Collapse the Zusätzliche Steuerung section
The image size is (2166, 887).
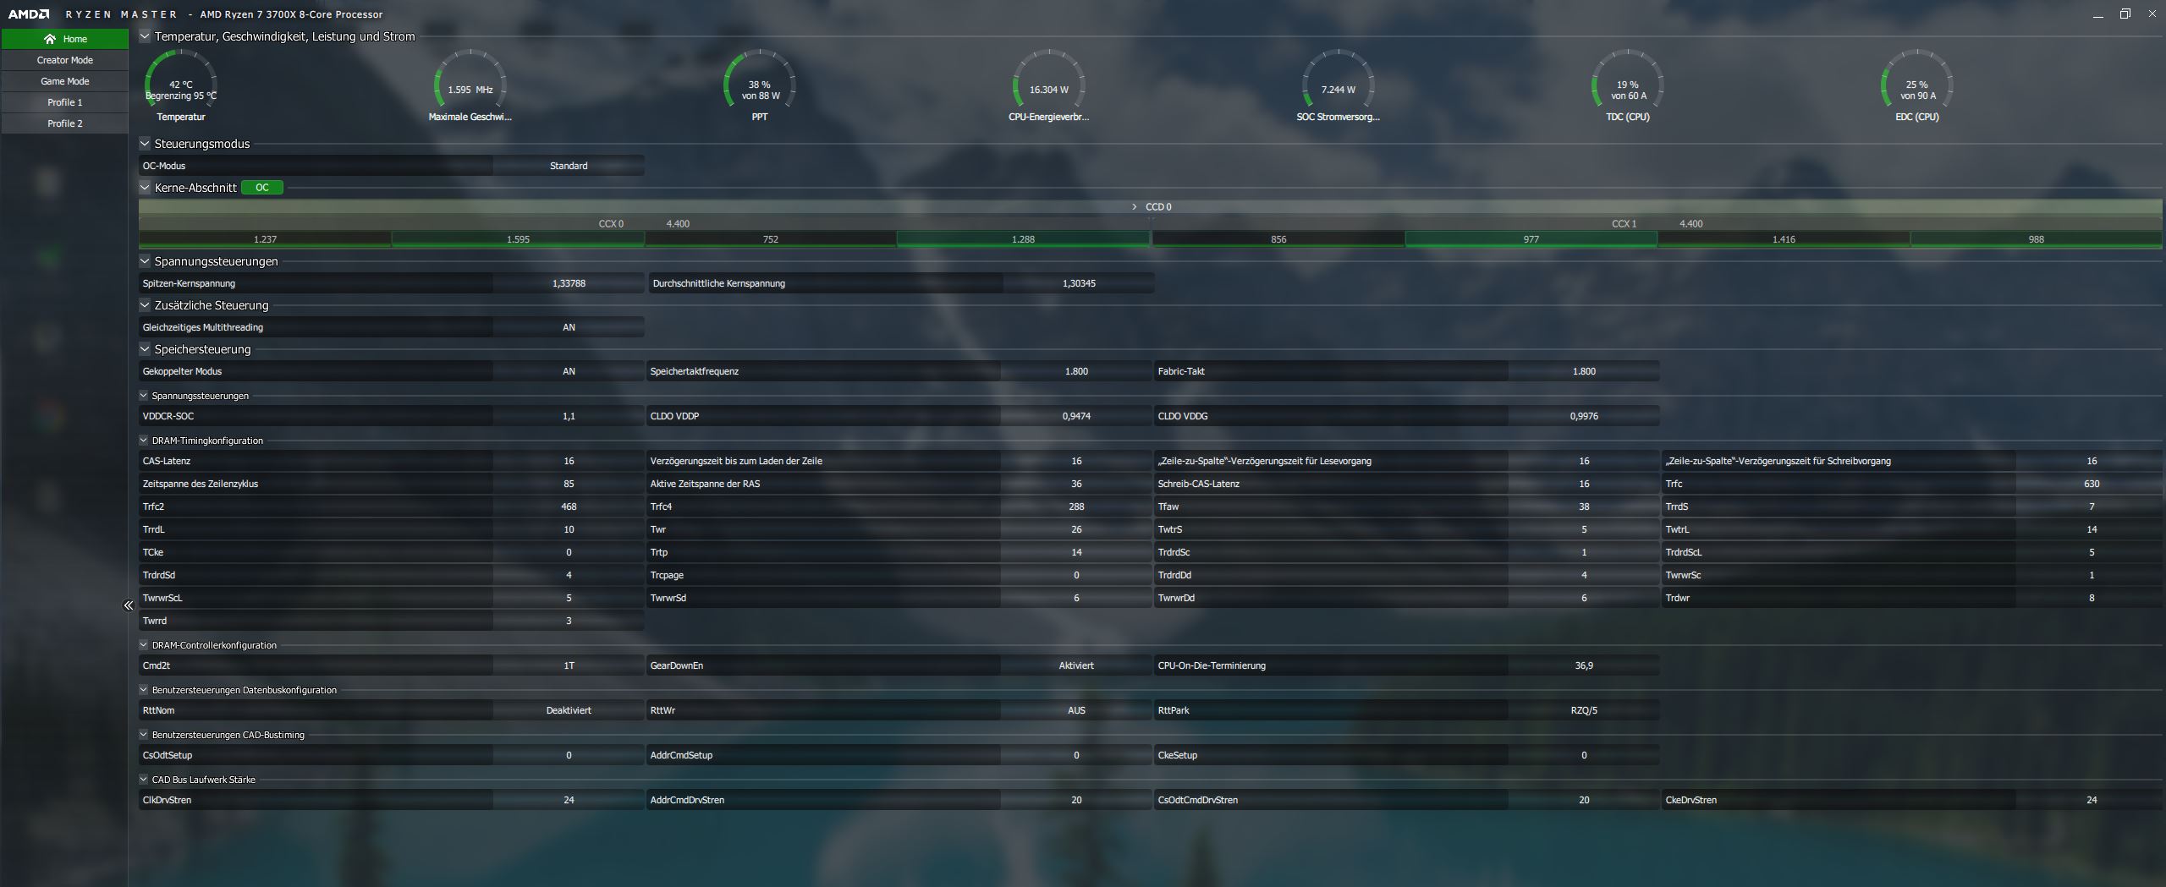(x=145, y=305)
